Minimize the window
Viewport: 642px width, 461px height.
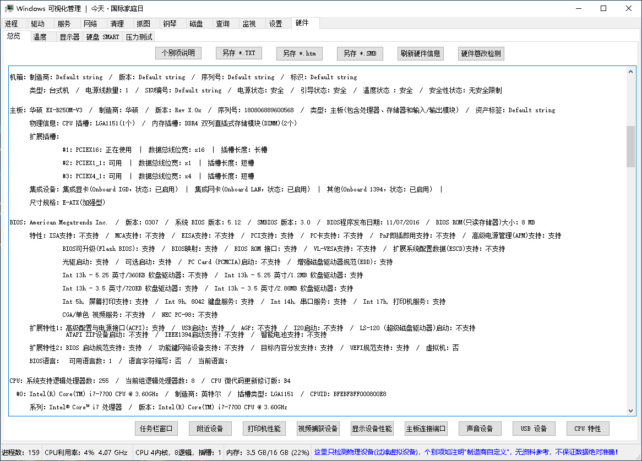coord(578,8)
